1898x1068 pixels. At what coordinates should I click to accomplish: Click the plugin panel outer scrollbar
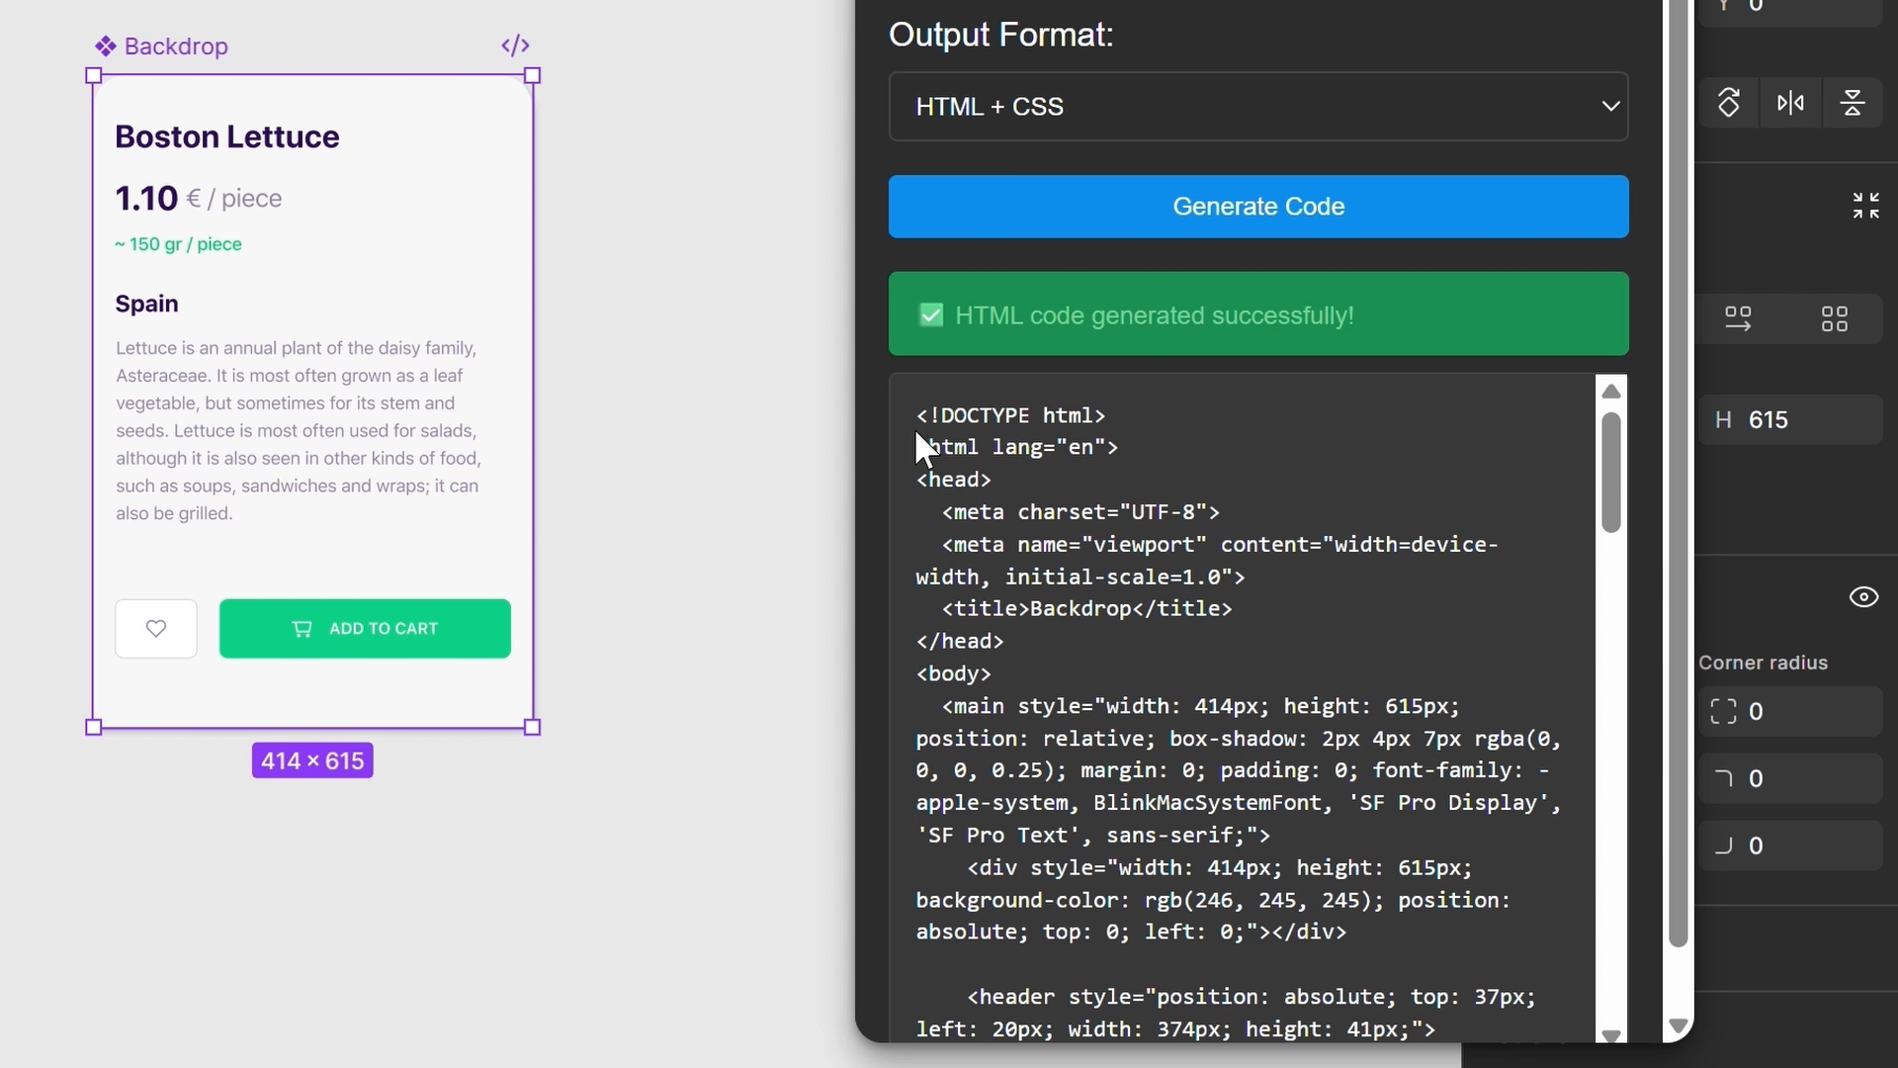tap(1678, 475)
